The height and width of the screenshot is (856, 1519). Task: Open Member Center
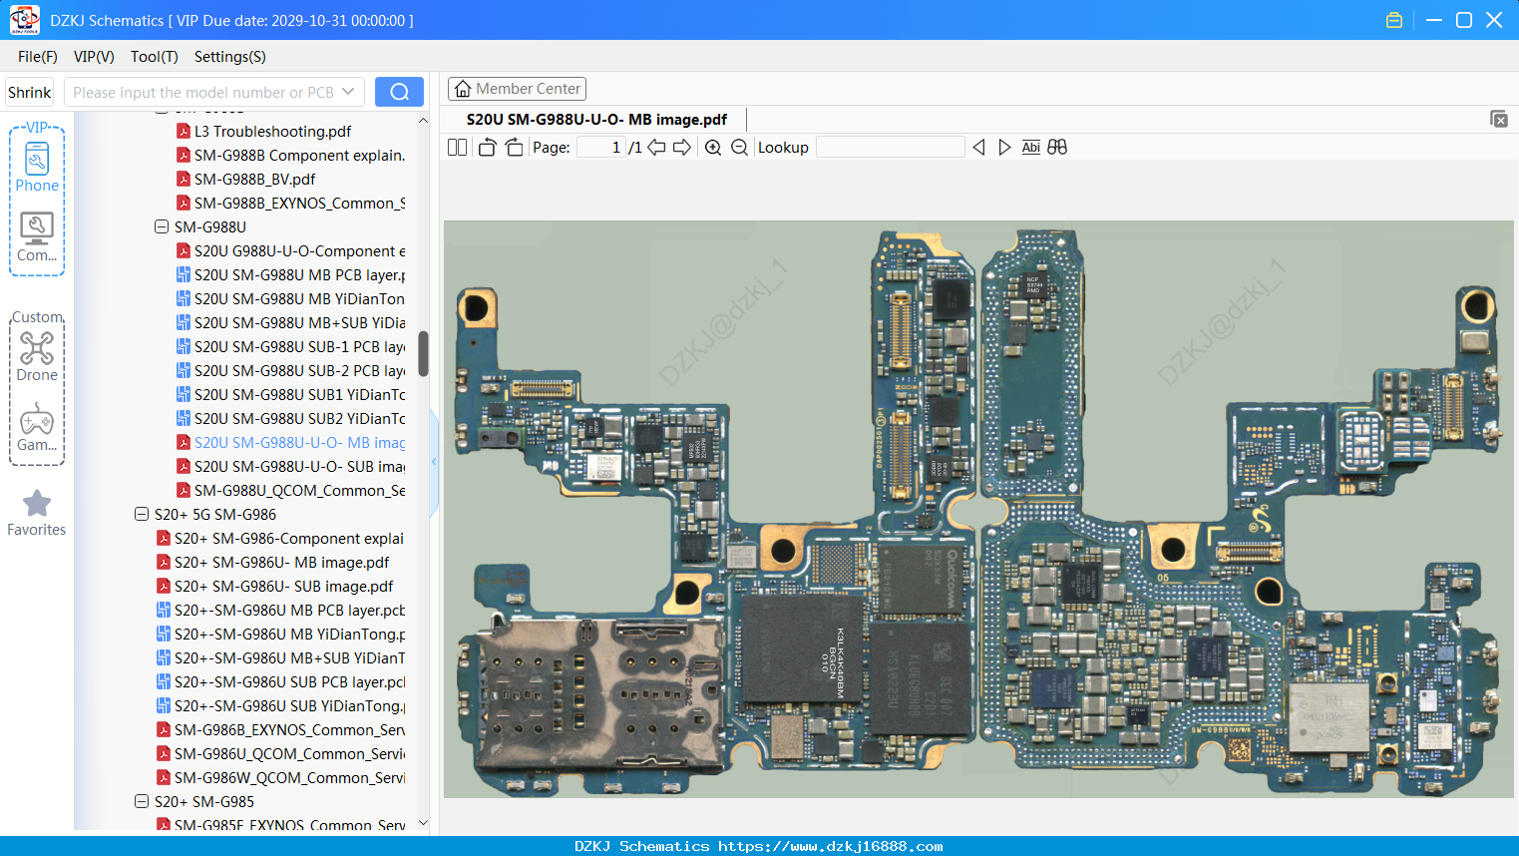(x=517, y=89)
